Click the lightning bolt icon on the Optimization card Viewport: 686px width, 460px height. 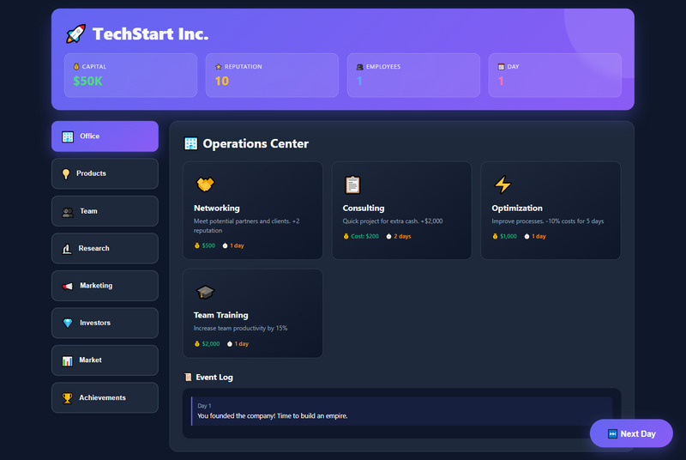502,185
